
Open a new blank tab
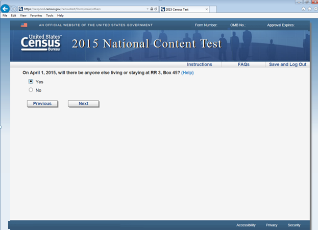pyautogui.click(x=213, y=9)
